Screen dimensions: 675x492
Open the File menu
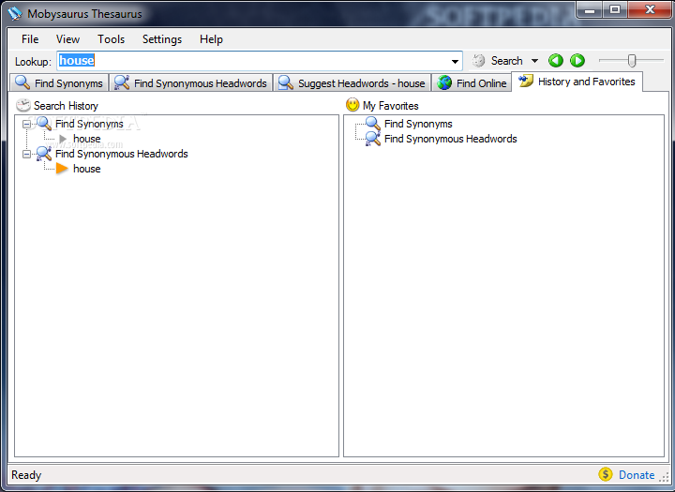[x=30, y=39]
